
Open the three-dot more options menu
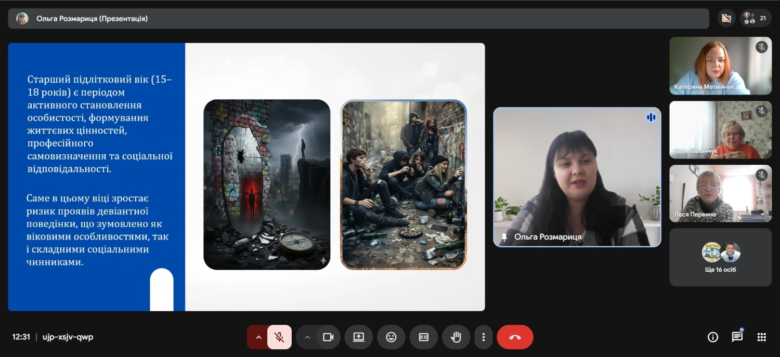click(x=484, y=337)
